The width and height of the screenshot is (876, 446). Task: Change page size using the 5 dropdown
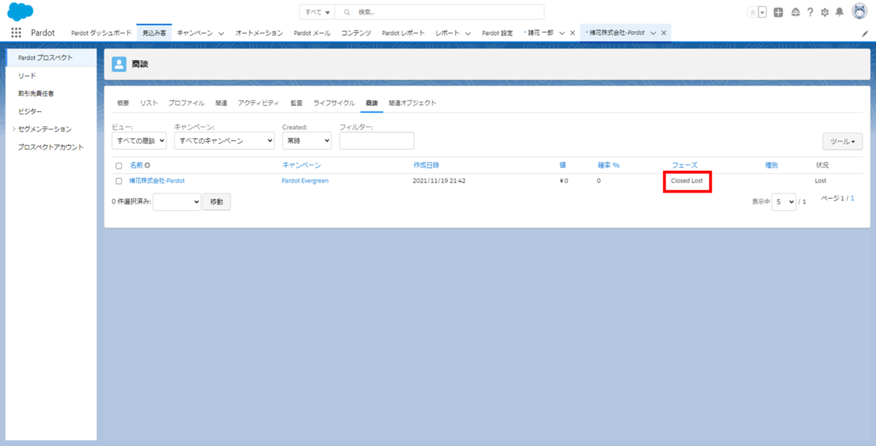(783, 201)
